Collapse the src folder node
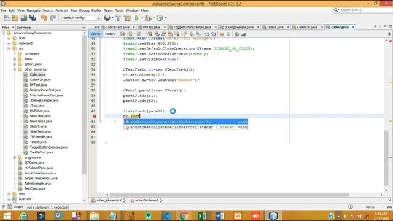This screenshot has height=221, width=393. 9,48
